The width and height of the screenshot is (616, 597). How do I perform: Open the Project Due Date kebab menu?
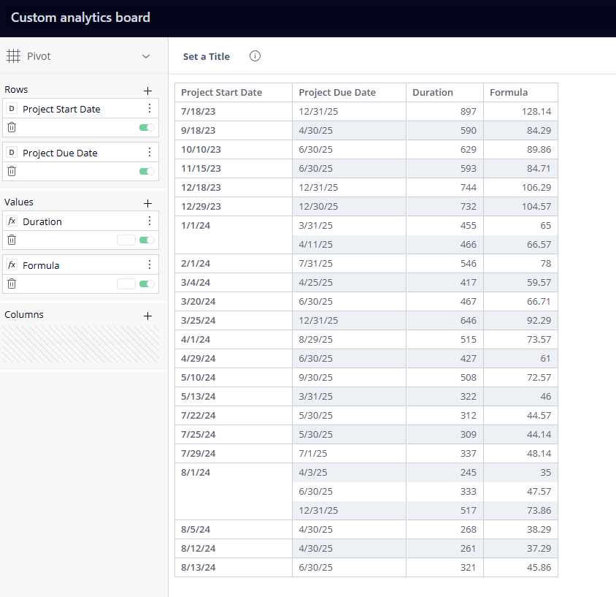coord(150,153)
